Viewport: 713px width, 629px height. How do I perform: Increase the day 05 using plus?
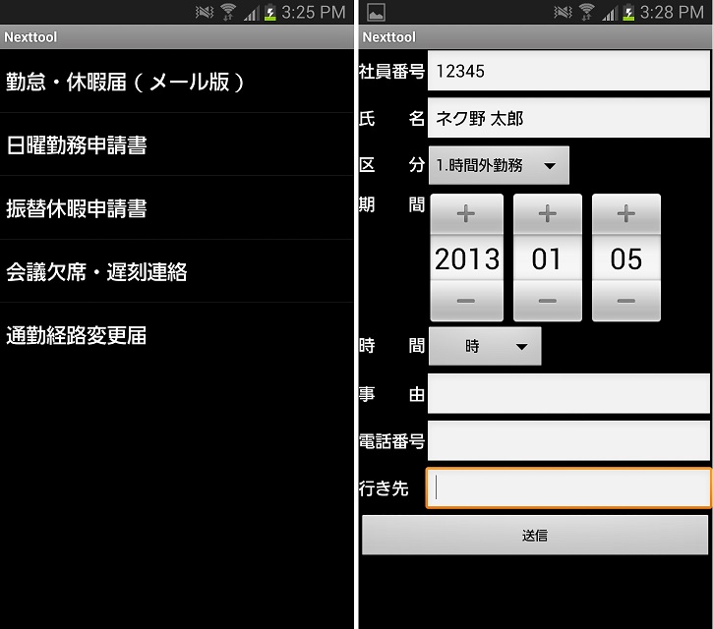(626, 213)
